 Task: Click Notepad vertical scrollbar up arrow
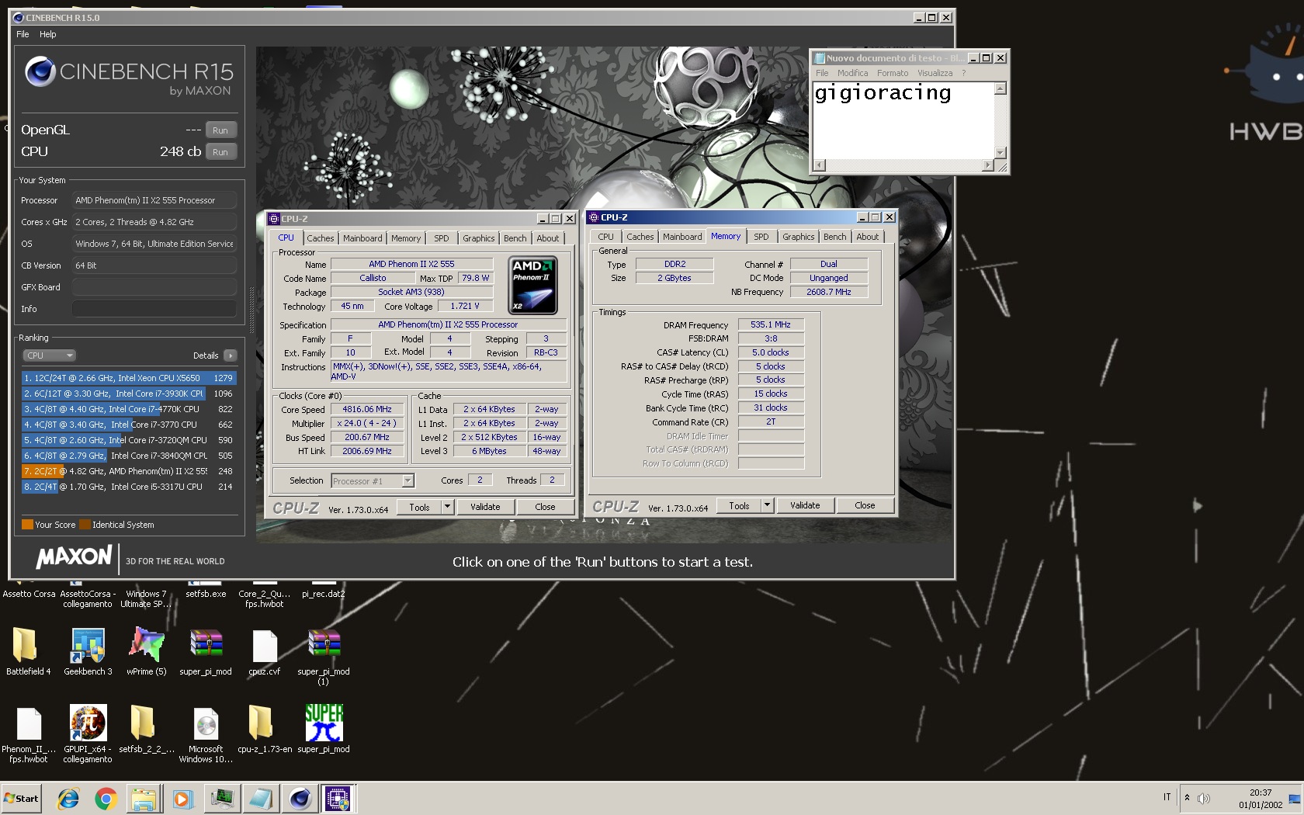[x=1001, y=88]
